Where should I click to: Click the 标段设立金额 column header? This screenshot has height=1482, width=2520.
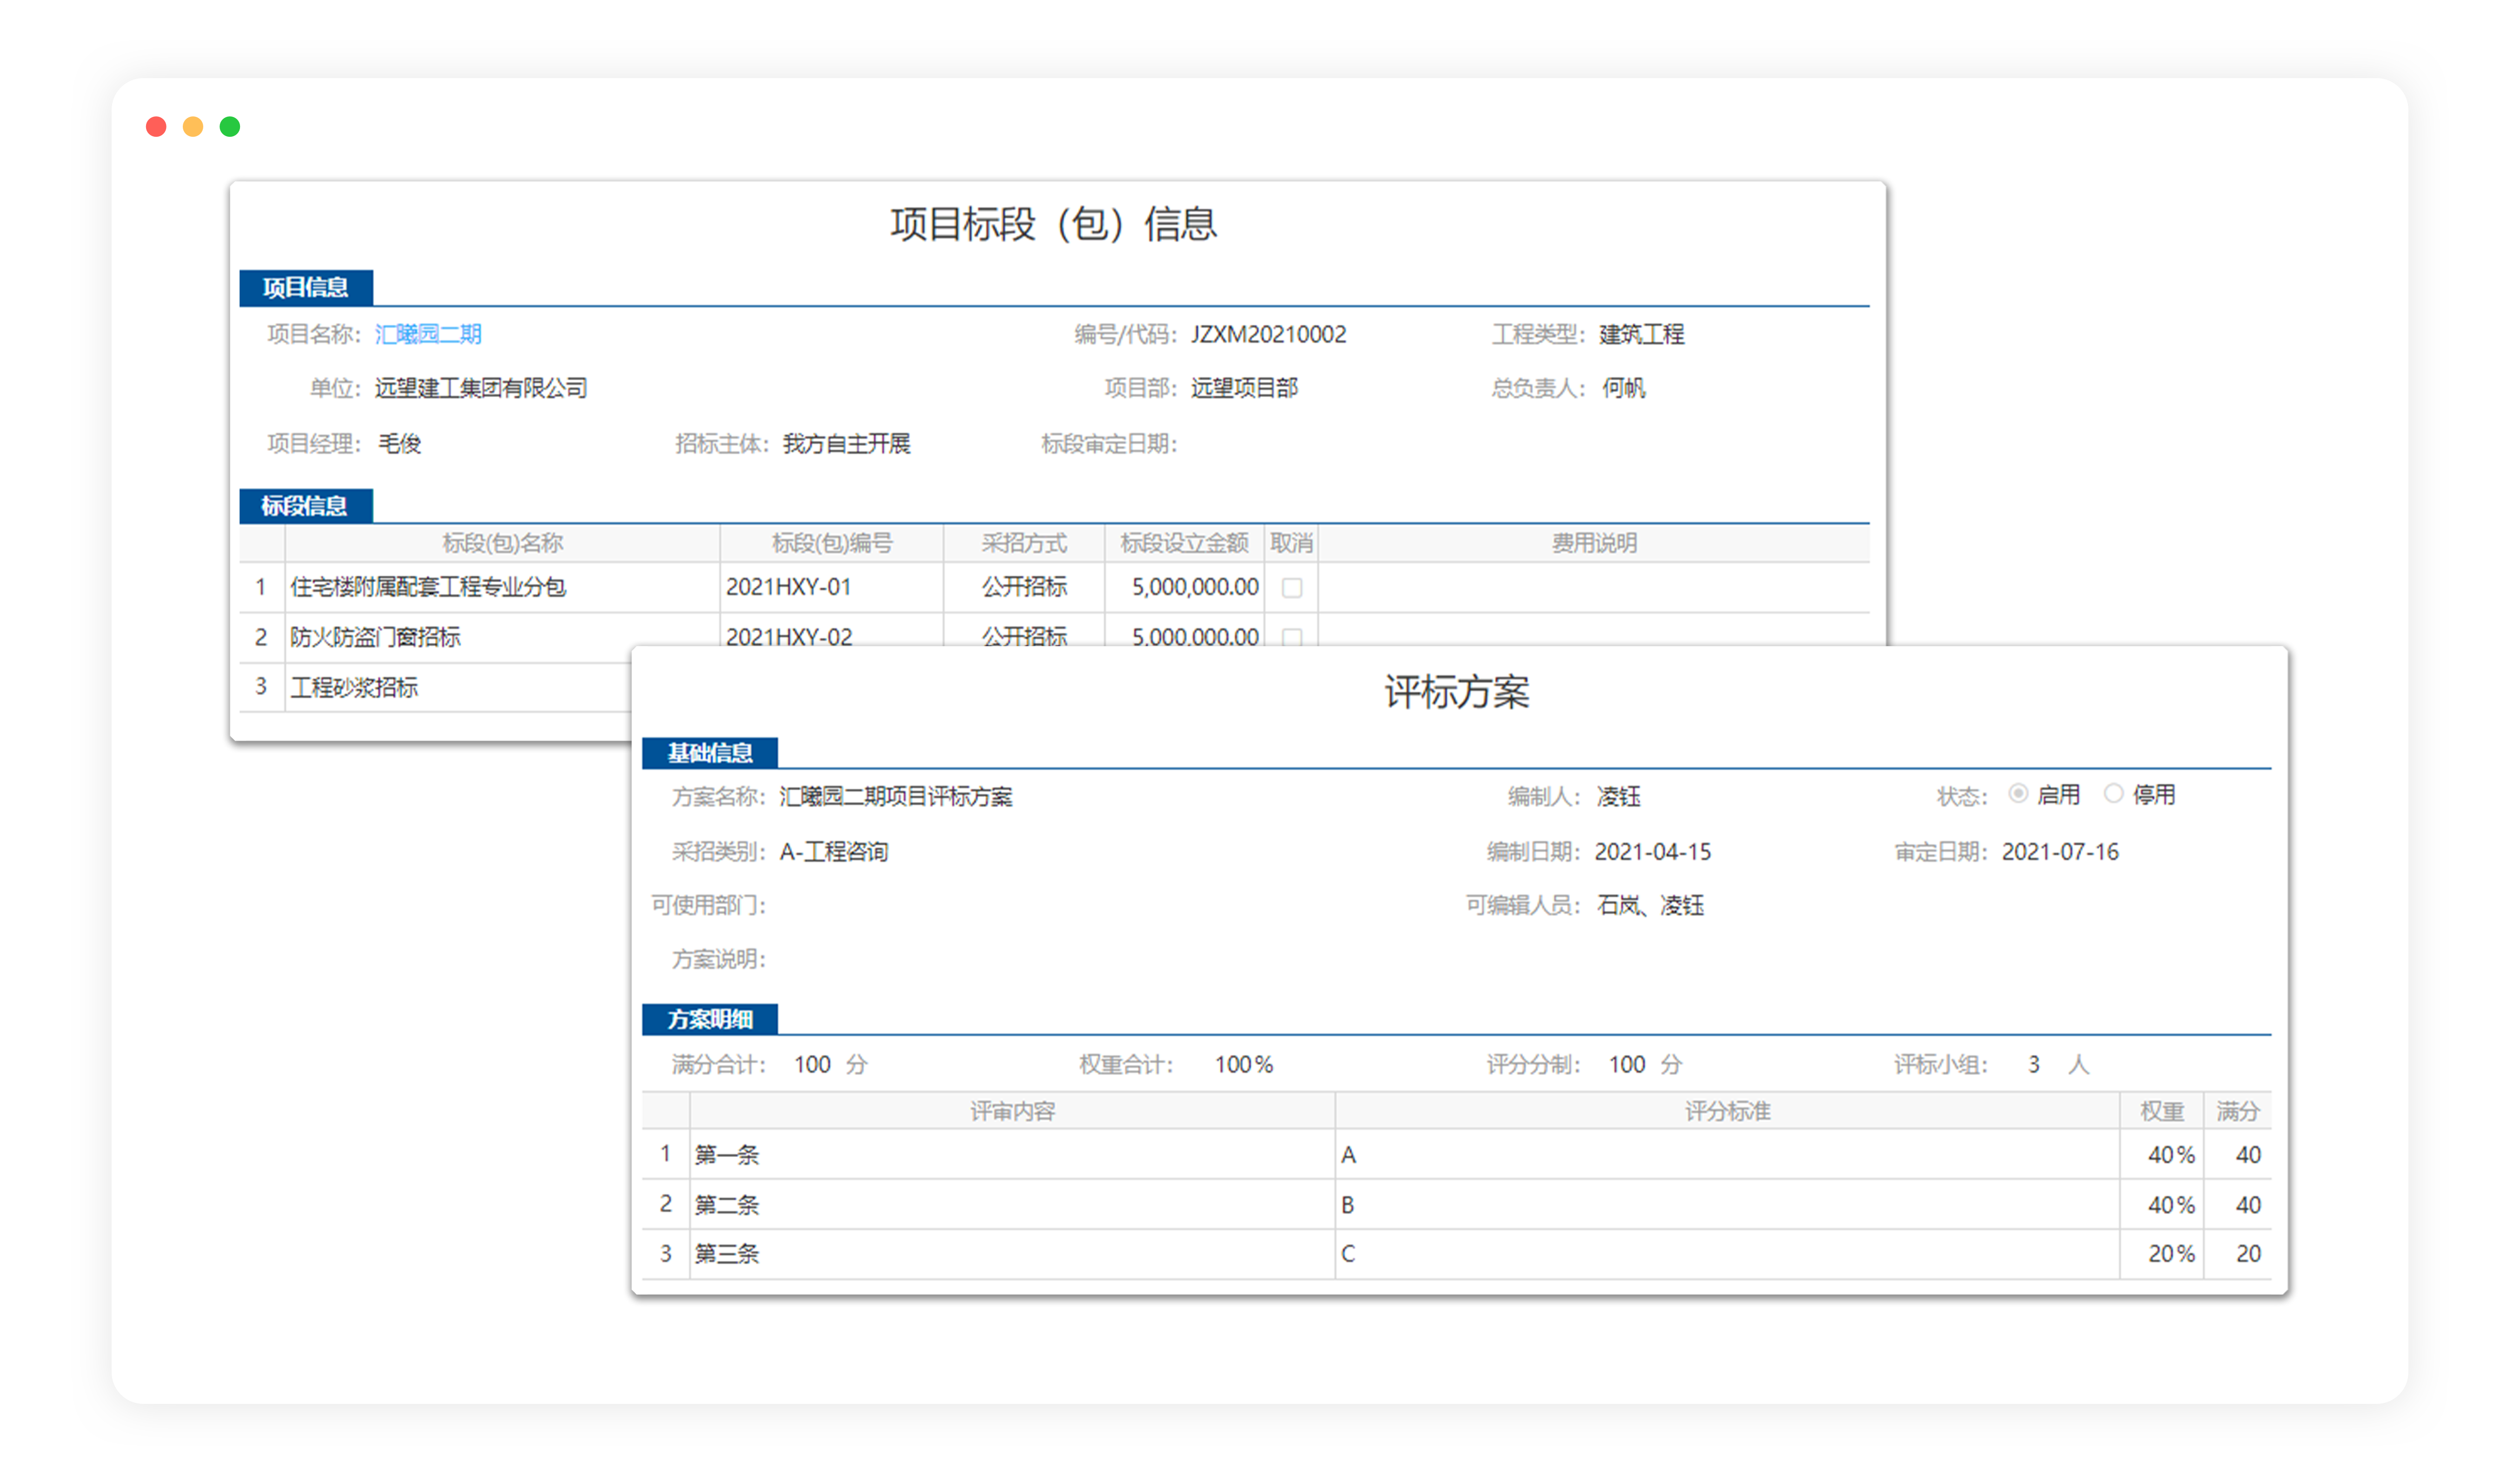(1185, 543)
